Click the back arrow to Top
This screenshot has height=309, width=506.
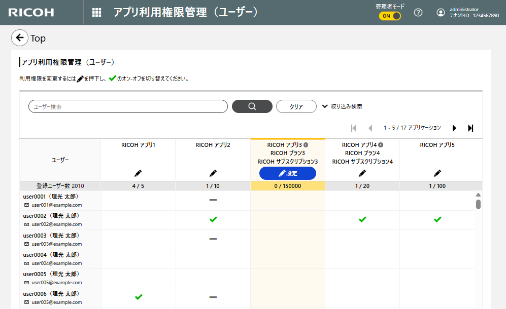pyautogui.click(x=19, y=38)
